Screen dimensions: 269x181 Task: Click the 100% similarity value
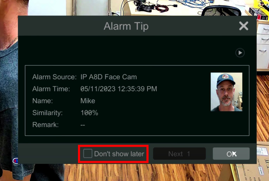tap(89, 113)
